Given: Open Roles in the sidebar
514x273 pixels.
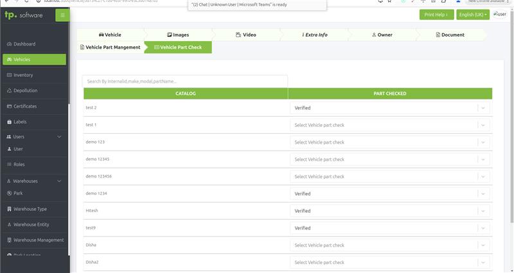Looking at the screenshot, I should [x=19, y=165].
